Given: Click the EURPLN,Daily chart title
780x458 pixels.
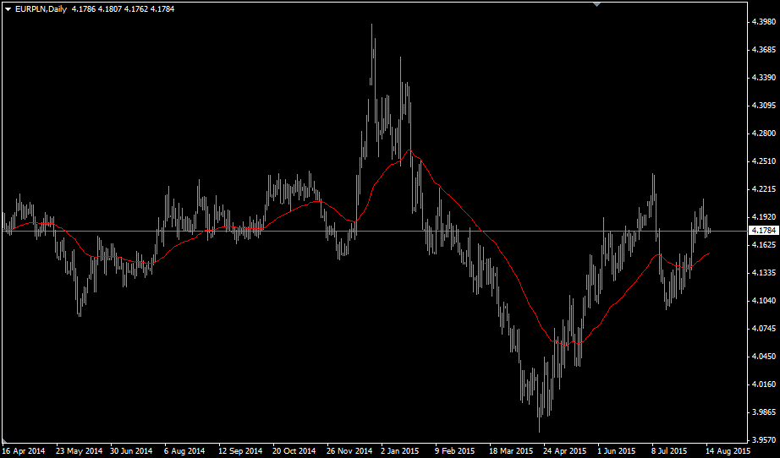Looking at the screenshot, I should click(41, 9).
